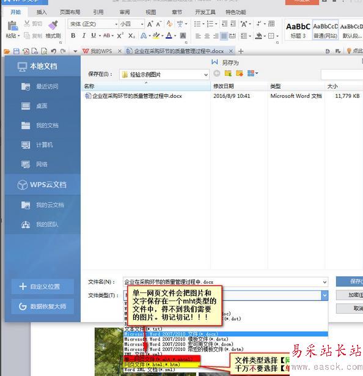Open the view mode dropdown icon

tap(253, 73)
